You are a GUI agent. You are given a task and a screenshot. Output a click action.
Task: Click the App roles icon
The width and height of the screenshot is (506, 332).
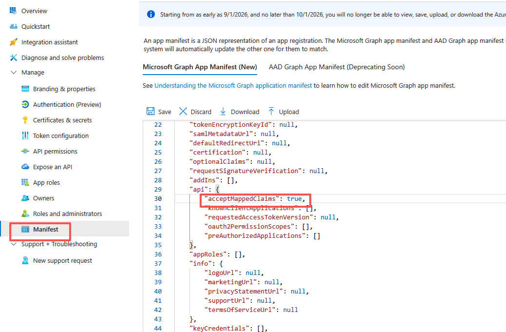[25, 182]
